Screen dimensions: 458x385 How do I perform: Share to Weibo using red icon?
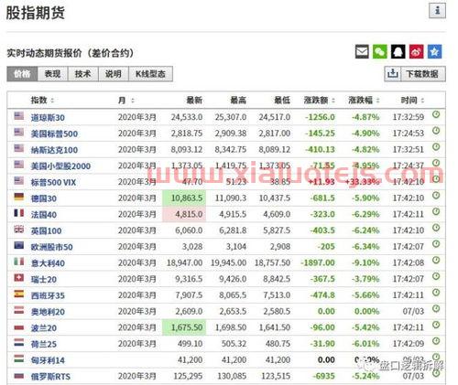[x=417, y=51]
